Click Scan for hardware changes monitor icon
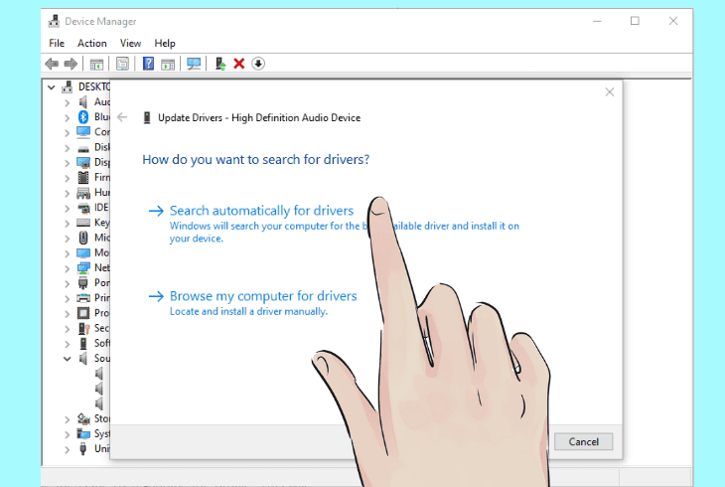The width and height of the screenshot is (725, 487). (x=194, y=64)
